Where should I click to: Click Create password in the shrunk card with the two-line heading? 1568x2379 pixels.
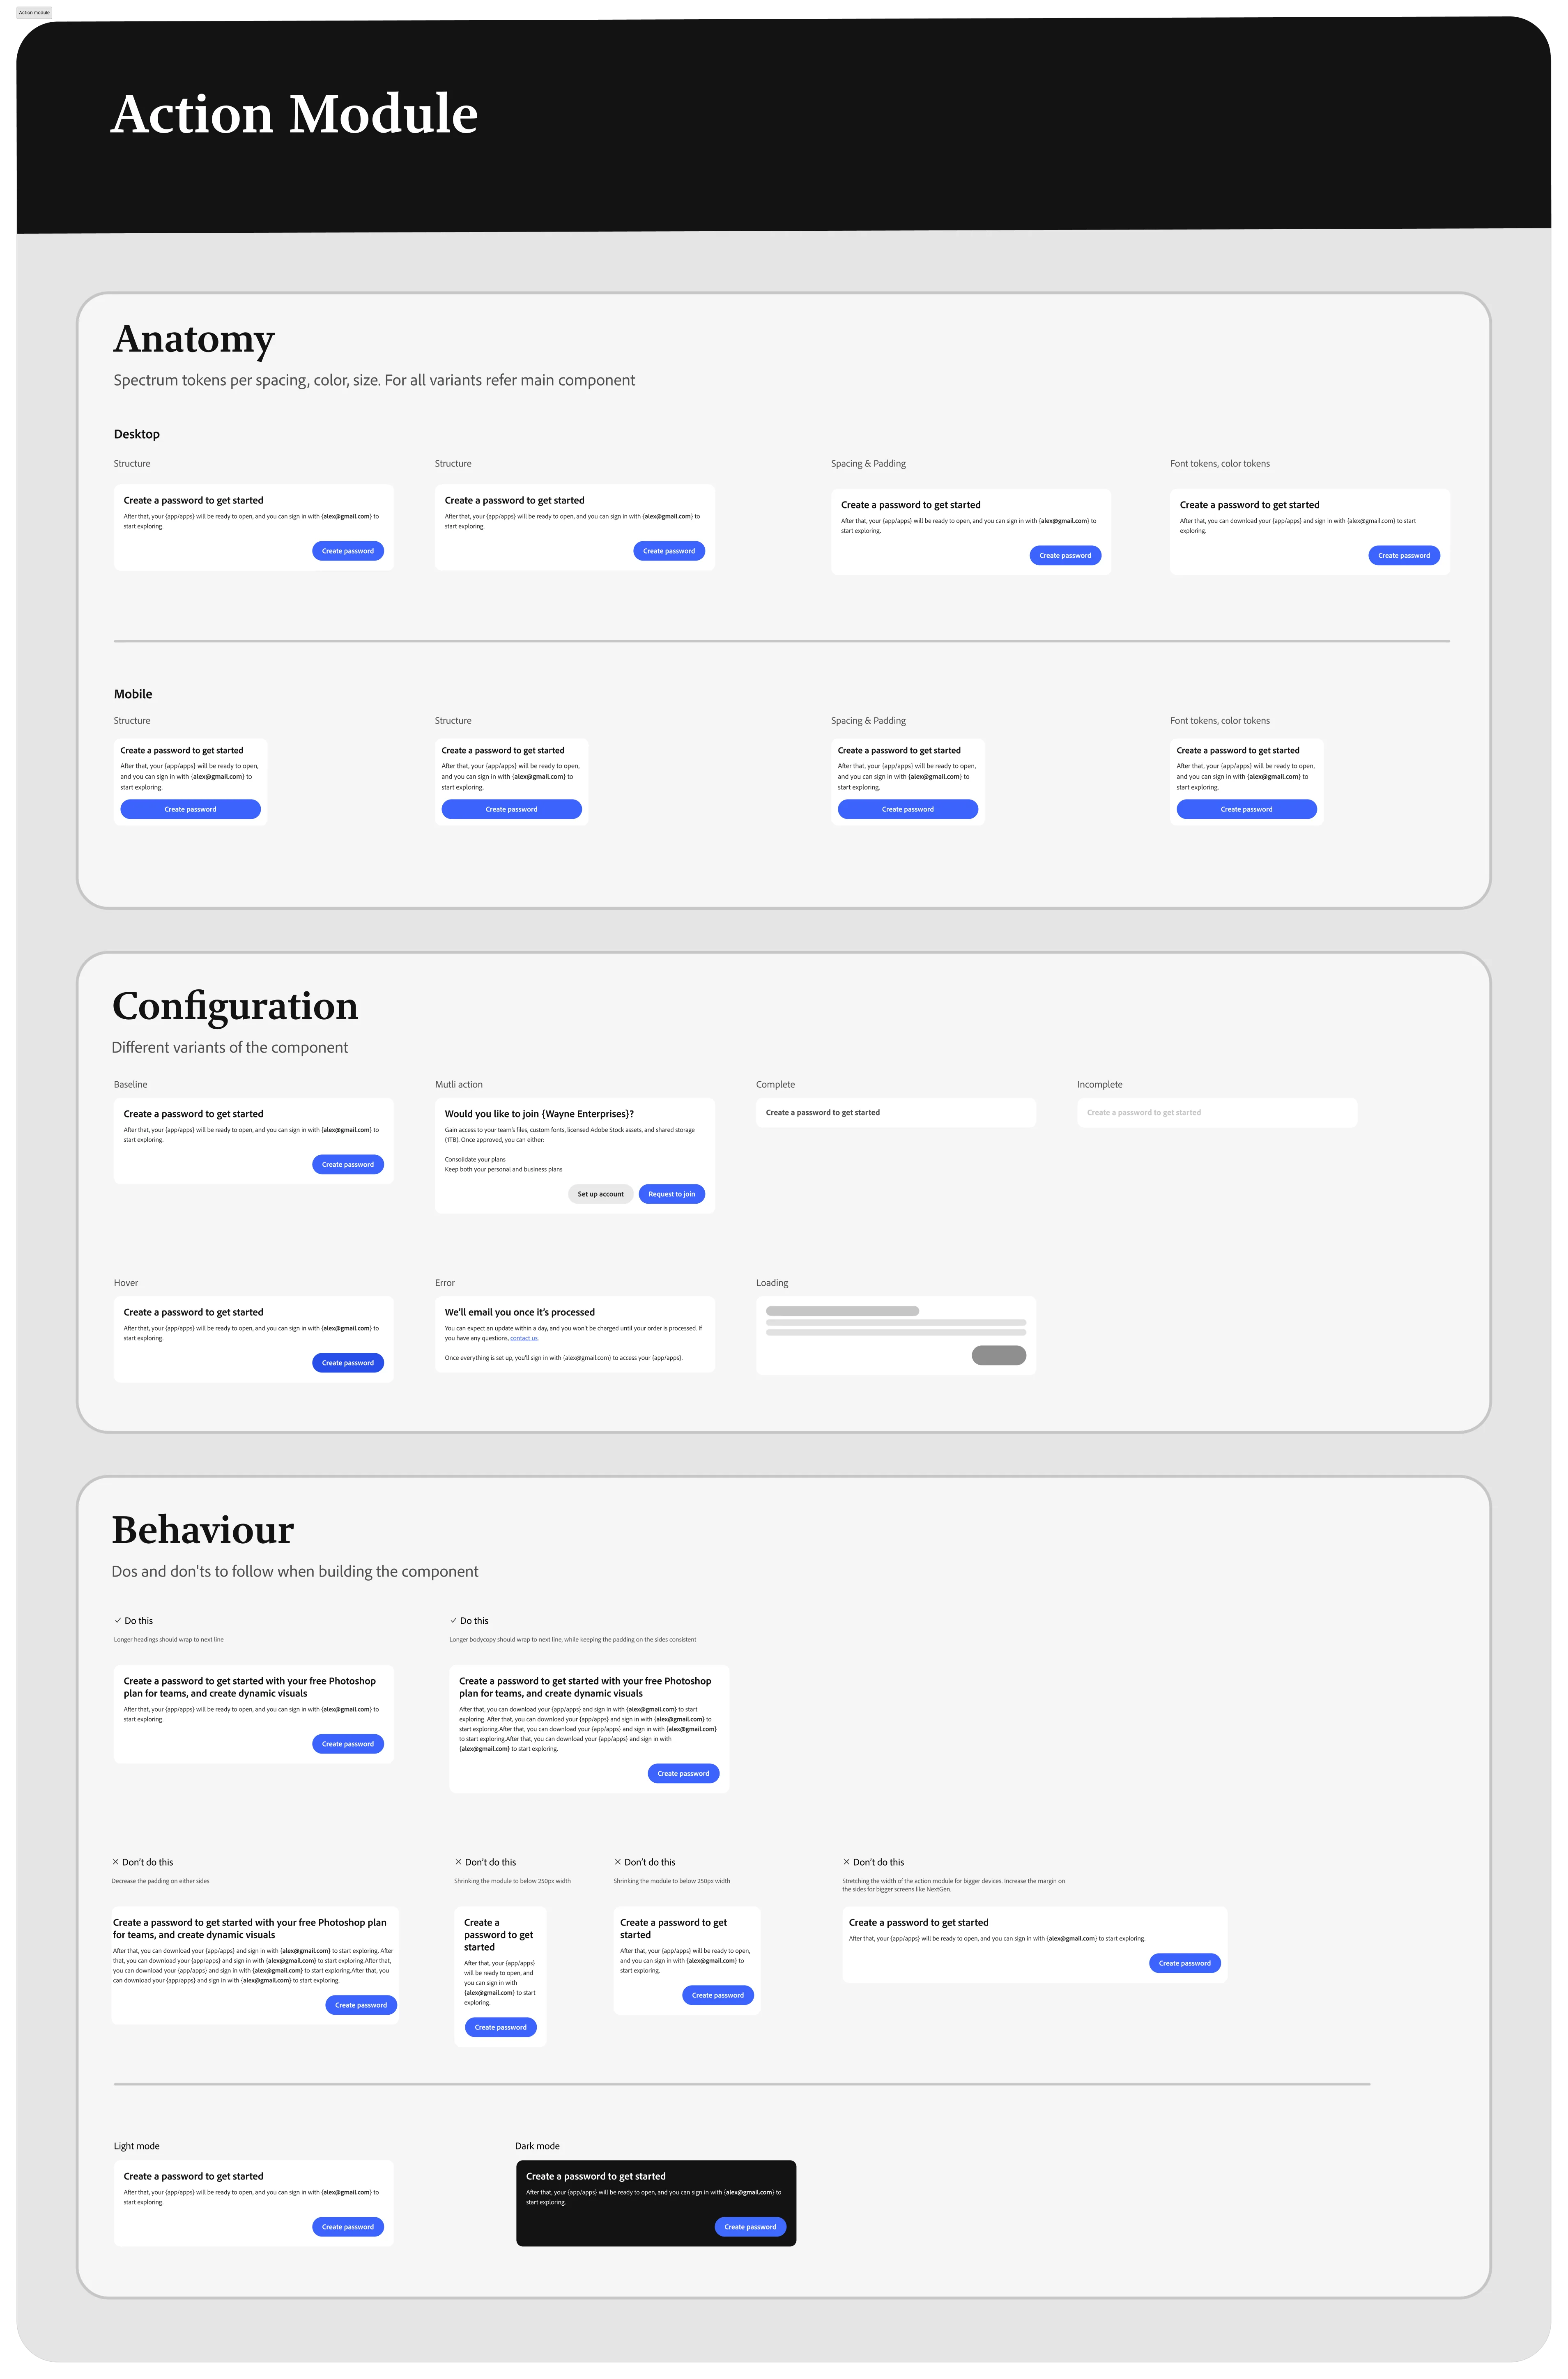coord(718,1995)
